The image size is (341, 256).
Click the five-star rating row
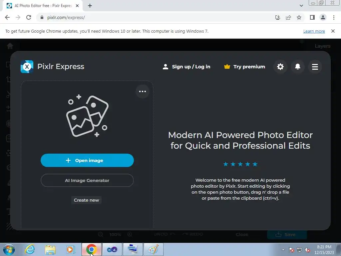(240, 164)
